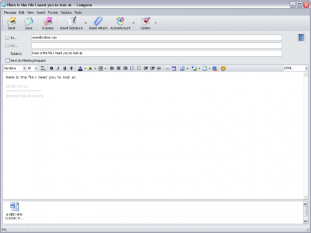The image size is (311, 233).
Task: Click the insert picture icon
Action: point(194,68)
